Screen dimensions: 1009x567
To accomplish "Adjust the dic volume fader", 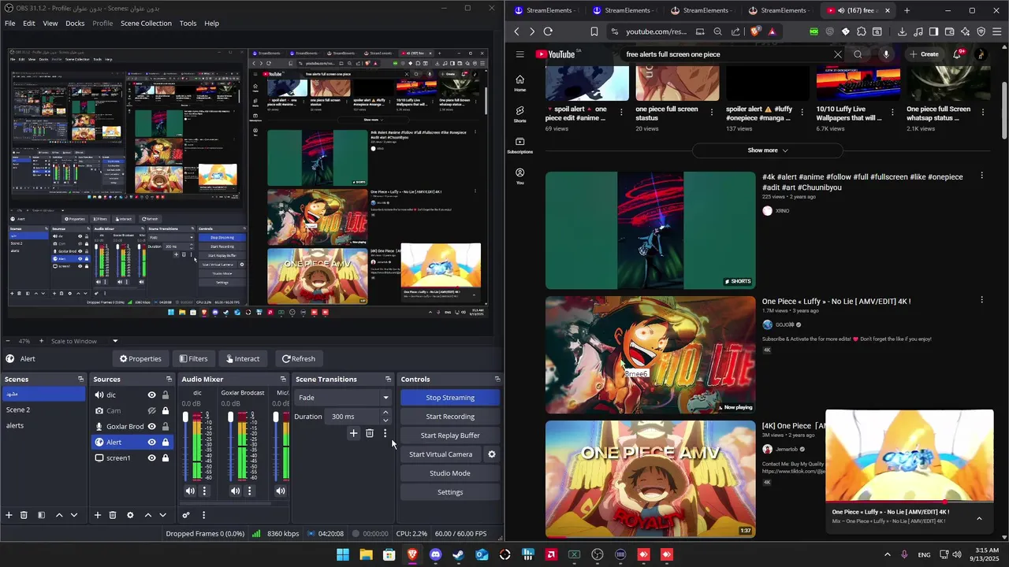I will 186,415.
